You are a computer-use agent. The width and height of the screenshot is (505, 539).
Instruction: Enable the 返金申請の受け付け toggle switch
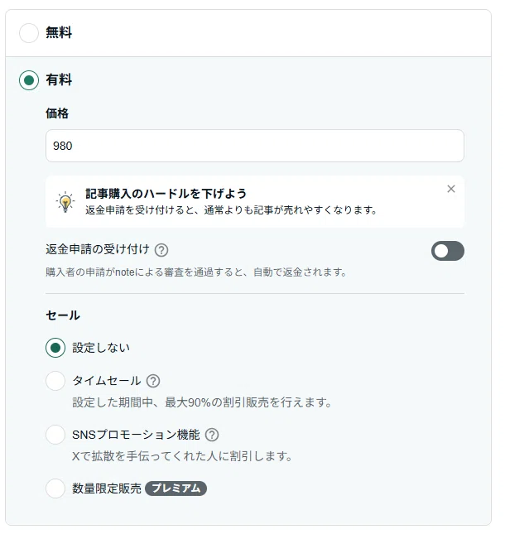448,251
